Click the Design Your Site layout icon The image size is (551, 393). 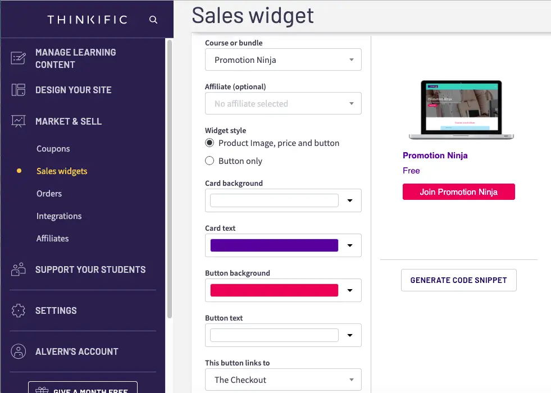point(19,90)
